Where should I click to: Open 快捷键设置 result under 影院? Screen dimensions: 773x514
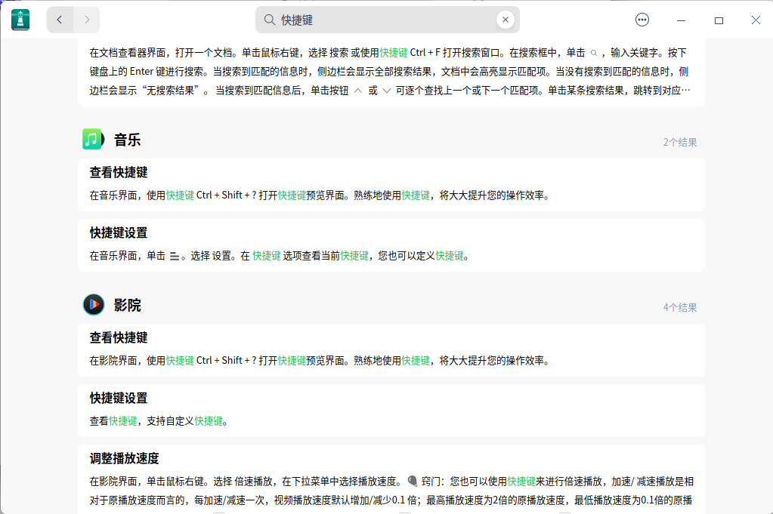click(391, 411)
